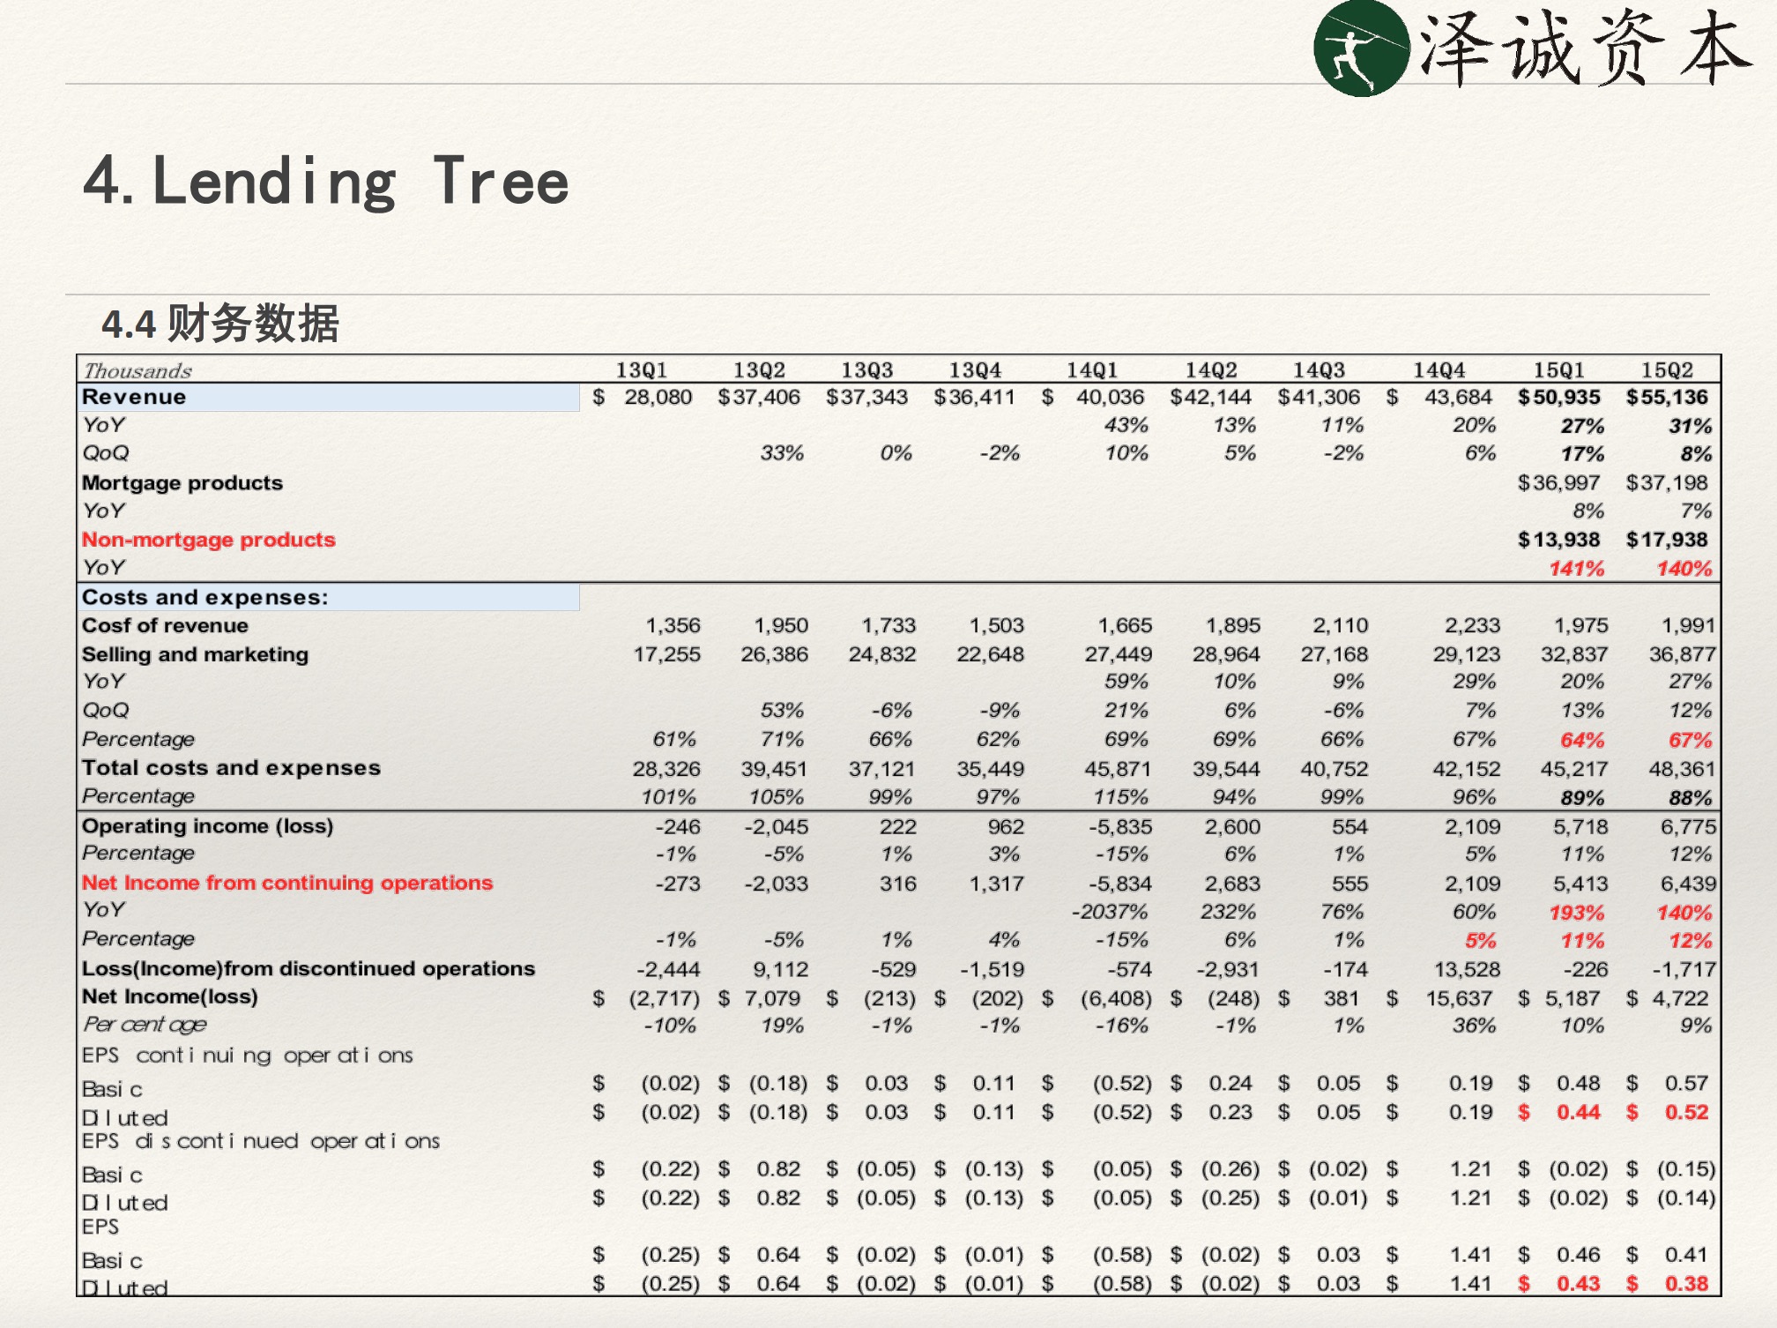Screen dimensions: 1777x1328
Task: Click the red diluted EPS value '0.52'
Action: pos(1686,1112)
